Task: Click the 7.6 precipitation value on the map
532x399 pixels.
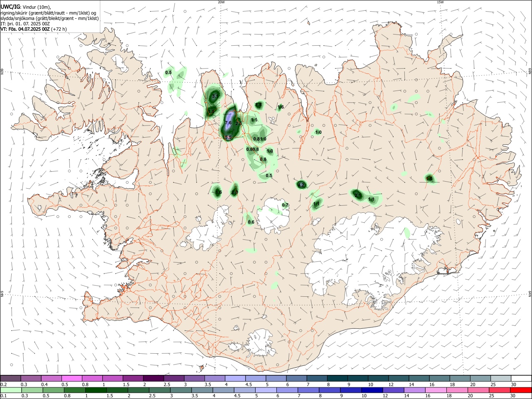Action: coord(228,123)
